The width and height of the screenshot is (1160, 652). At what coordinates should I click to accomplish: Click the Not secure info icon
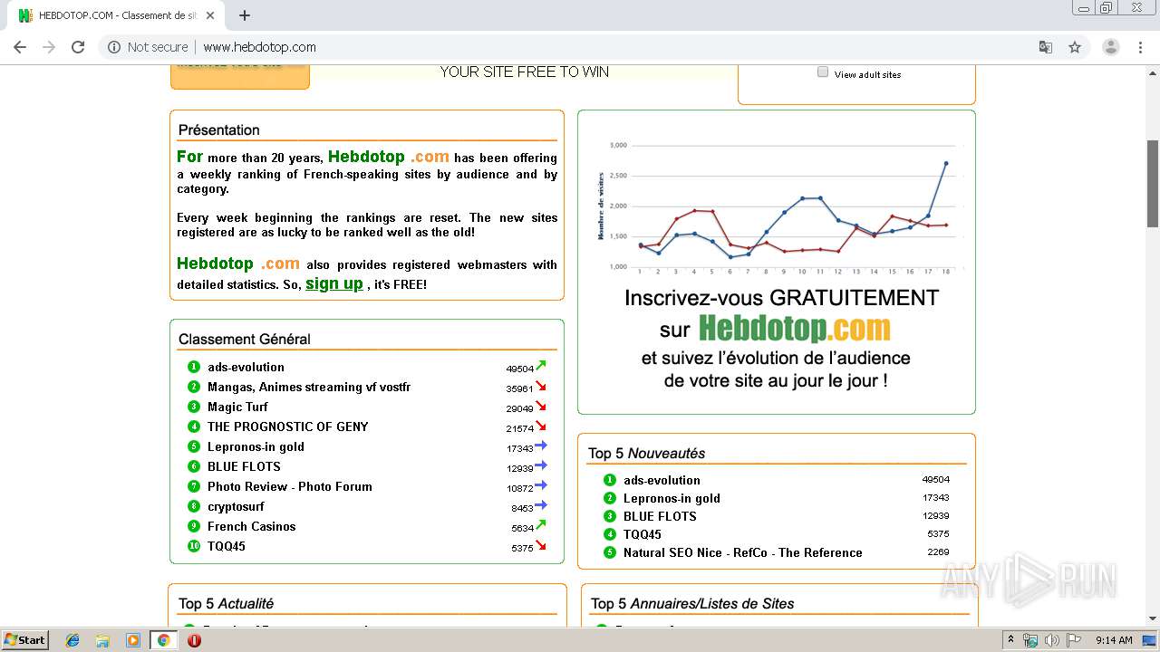click(x=114, y=47)
